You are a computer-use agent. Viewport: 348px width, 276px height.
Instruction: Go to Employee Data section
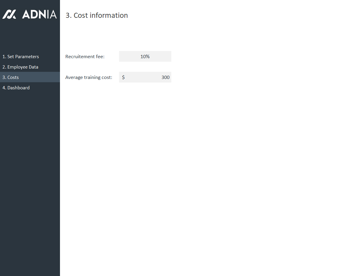pos(20,67)
